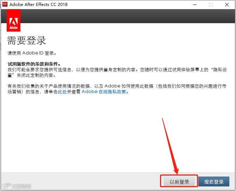Click the bold 试用版软件的条款和条件 heading
Viewport: 236px width, 191px height.
click(34, 64)
